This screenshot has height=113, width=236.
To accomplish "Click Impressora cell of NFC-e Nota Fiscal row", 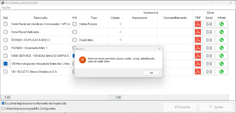I will (139, 24).
